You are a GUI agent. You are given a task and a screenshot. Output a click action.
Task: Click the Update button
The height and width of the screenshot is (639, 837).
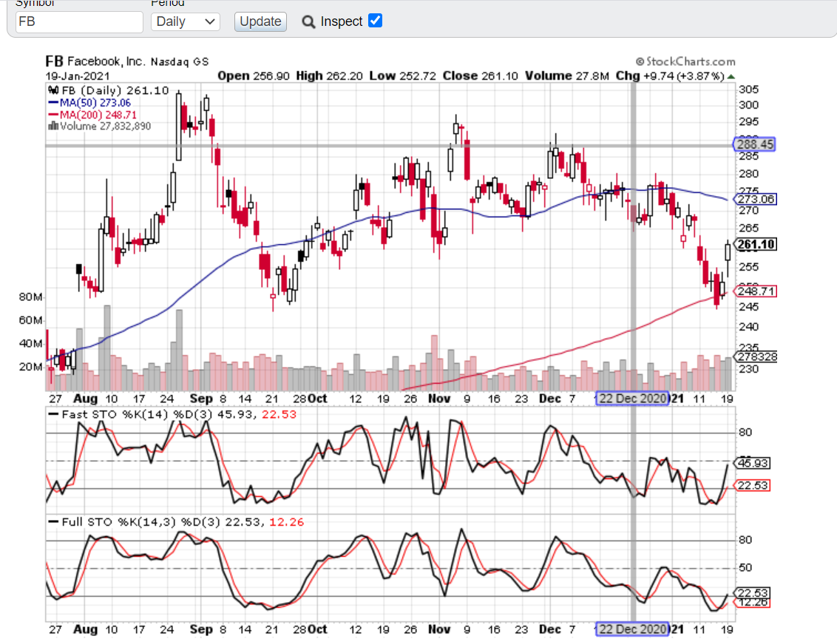click(x=260, y=21)
